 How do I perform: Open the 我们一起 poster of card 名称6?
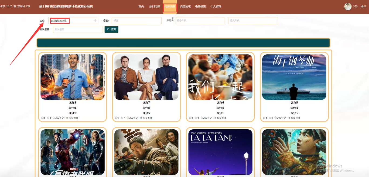pos(220,77)
